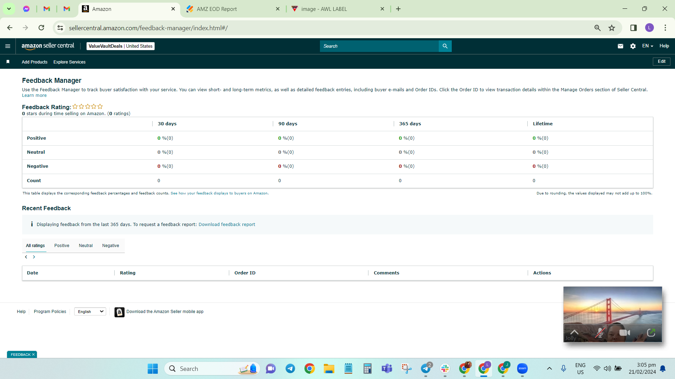The image size is (675, 379).
Task: Open Microsoft Teams from the taskbar
Action: pyautogui.click(x=387, y=369)
